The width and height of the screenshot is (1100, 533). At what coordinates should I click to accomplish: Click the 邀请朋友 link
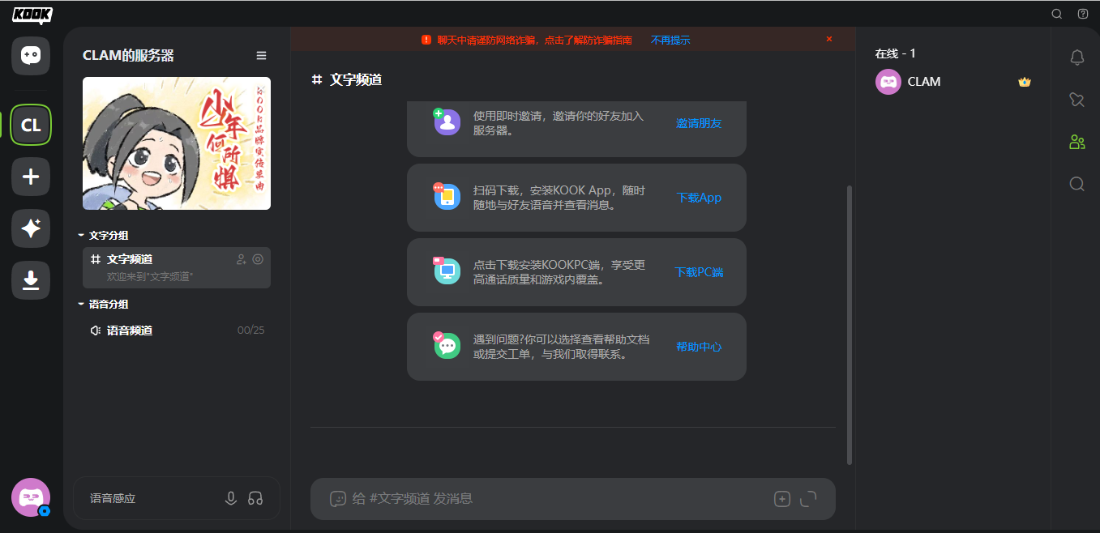point(699,123)
